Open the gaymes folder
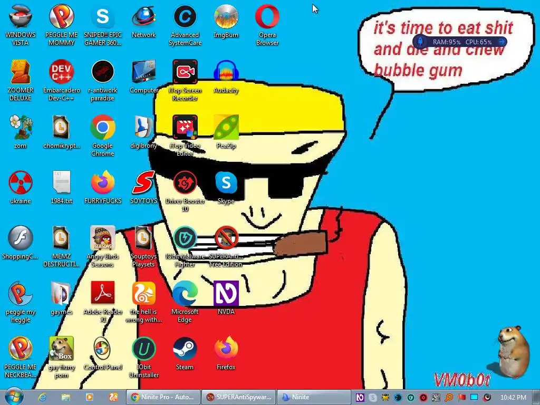The width and height of the screenshot is (540, 405). [61, 298]
